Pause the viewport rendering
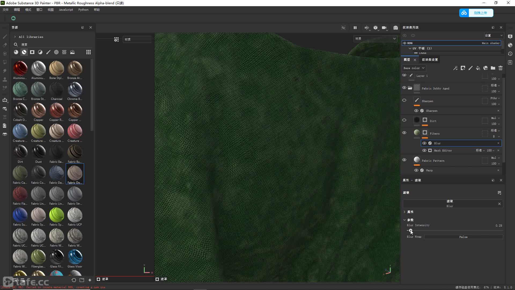The width and height of the screenshot is (515, 290). click(x=355, y=28)
